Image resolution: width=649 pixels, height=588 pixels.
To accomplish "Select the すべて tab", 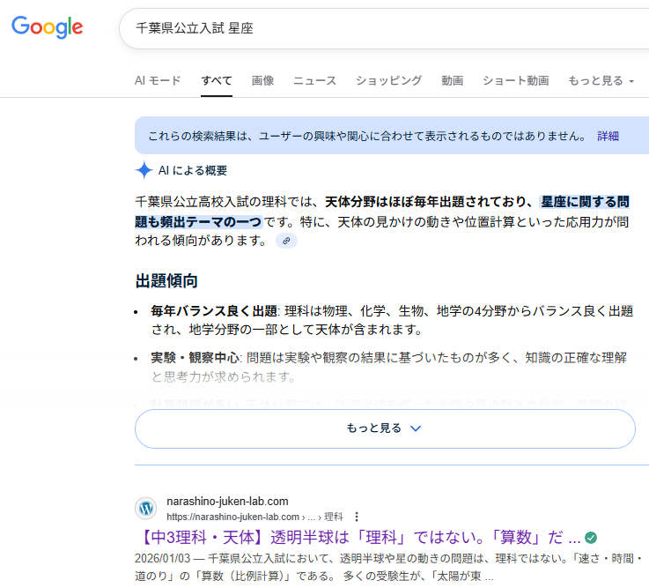I will click(x=217, y=80).
